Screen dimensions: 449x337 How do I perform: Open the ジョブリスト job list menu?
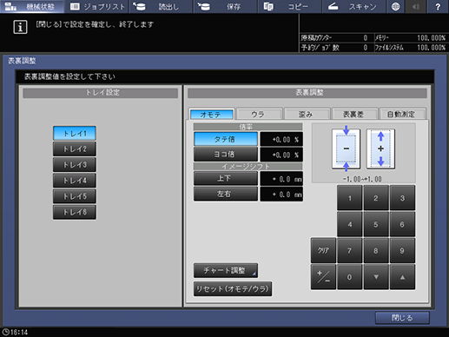[97, 6]
